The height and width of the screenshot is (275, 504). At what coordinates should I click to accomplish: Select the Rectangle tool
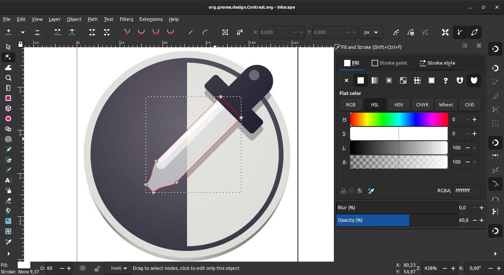pos(8,98)
